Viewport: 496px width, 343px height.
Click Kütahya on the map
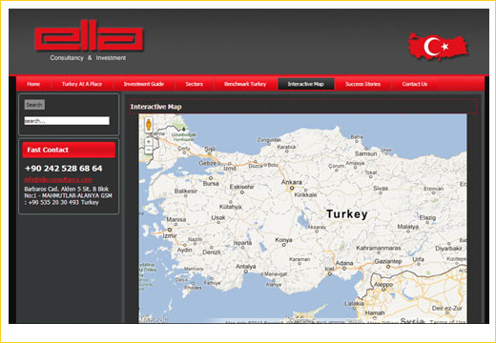click(x=230, y=207)
